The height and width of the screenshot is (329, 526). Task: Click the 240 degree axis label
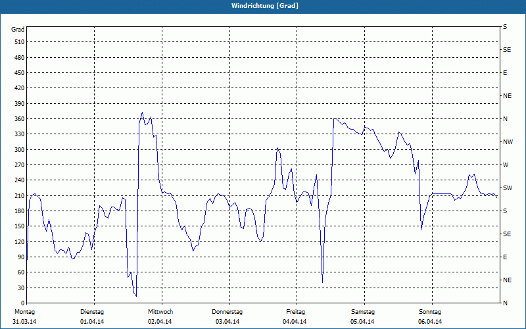(x=19, y=180)
